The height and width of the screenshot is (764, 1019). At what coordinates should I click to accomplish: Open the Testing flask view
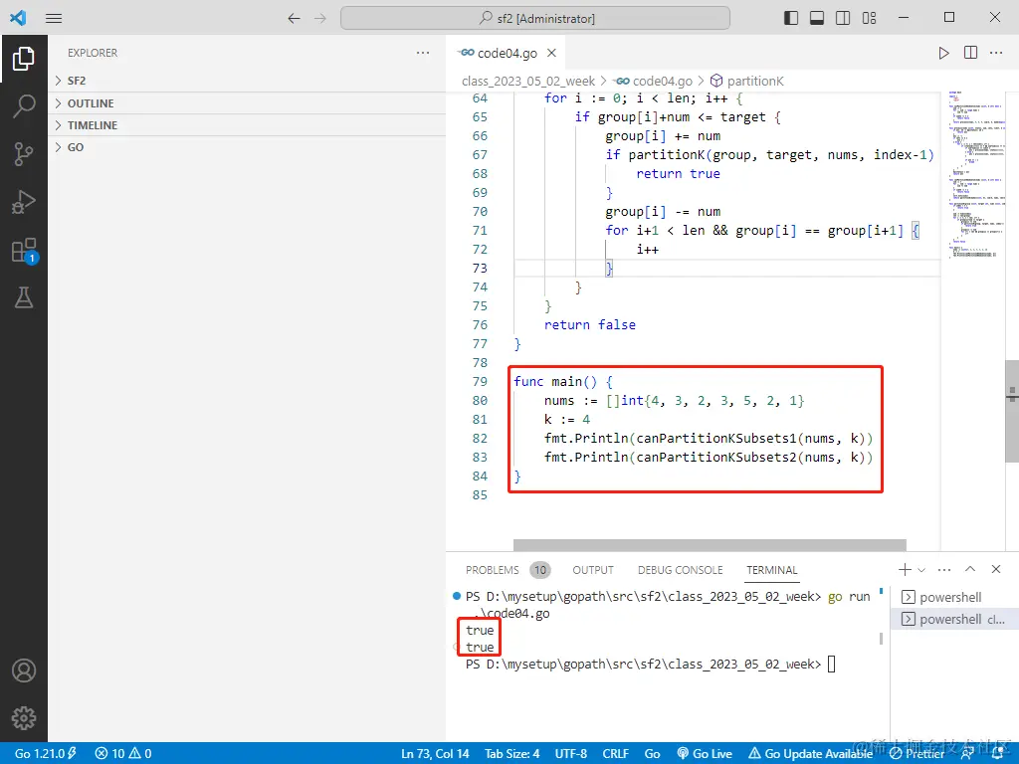pyautogui.click(x=24, y=298)
